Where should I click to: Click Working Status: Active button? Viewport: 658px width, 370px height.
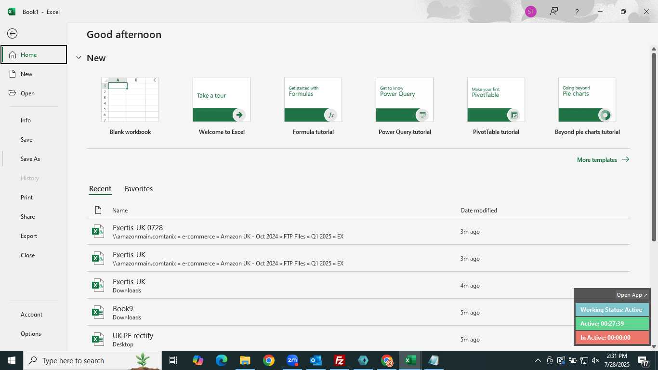612,309
